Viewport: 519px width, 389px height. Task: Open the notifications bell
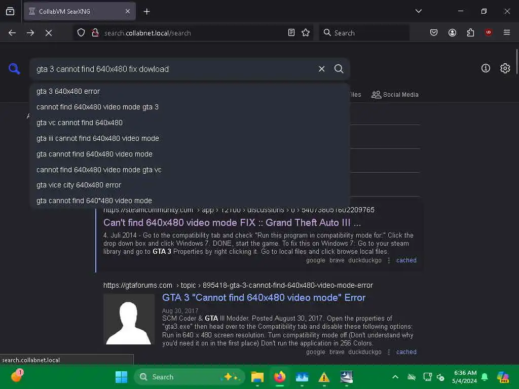click(x=485, y=377)
